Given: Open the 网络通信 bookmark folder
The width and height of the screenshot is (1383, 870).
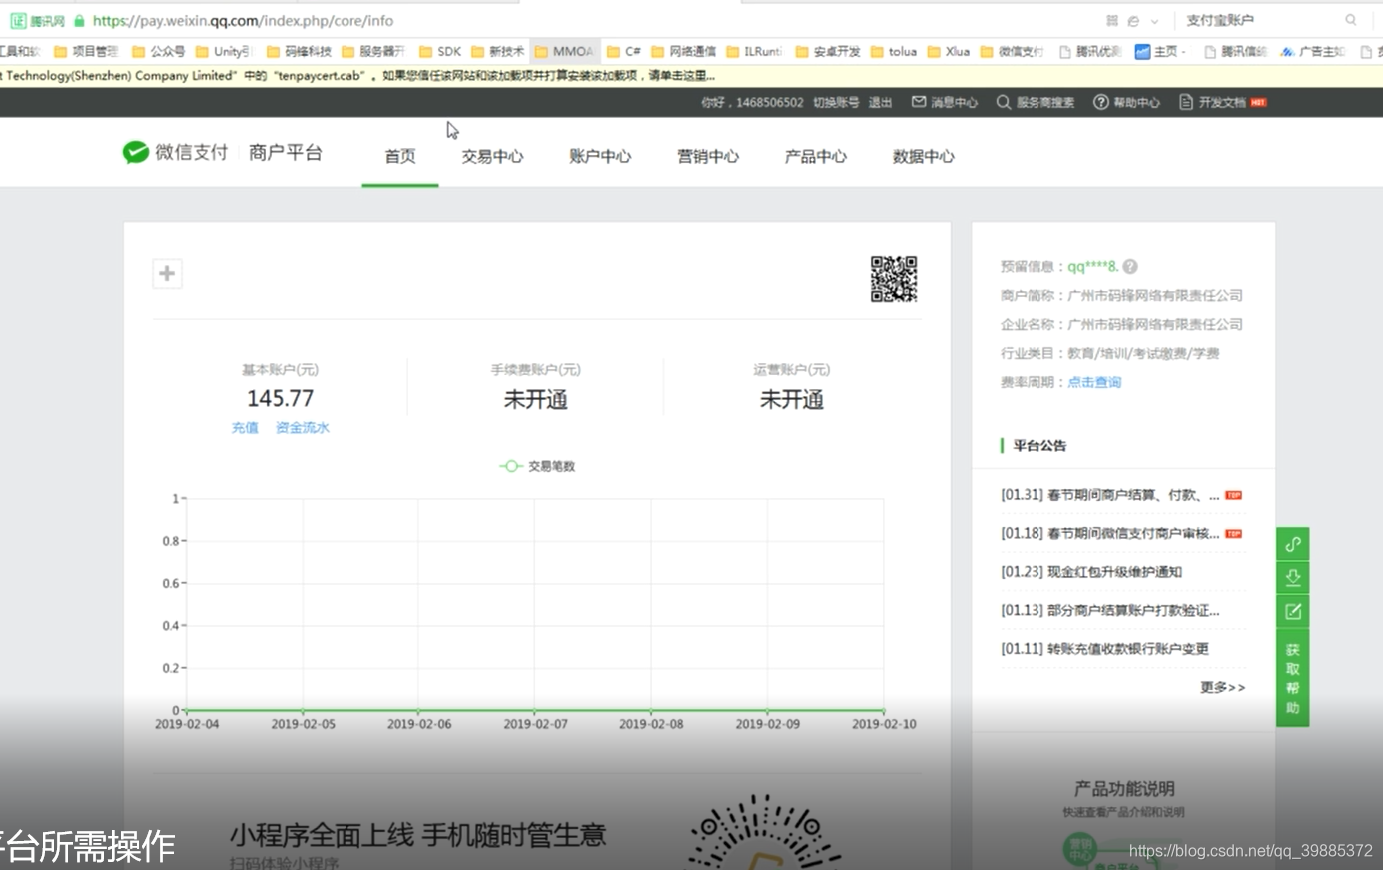Looking at the screenshot, I should tap(683, 51).
